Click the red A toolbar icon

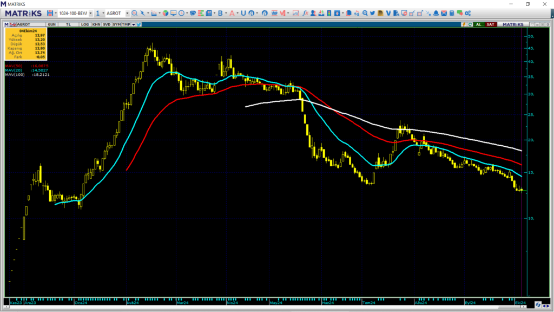coord(232,13)
